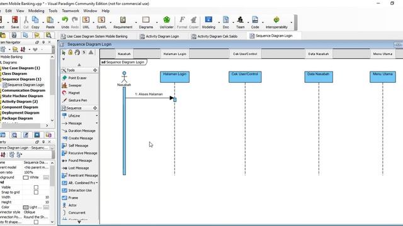The image size is (403, 226).
Task: Click the Data Nasabah lifeline box
Action: pos(319,77)
